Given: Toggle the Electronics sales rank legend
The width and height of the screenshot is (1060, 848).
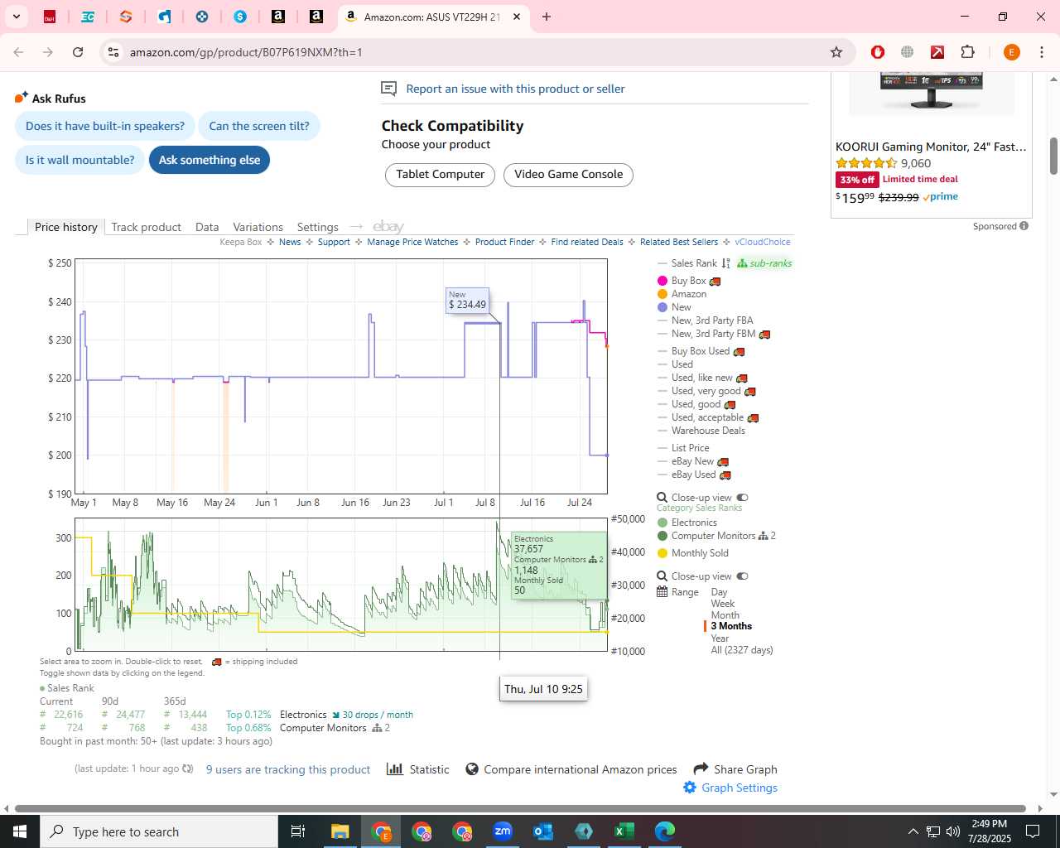Looking at the screenshot, I should (x=687, y=523).
